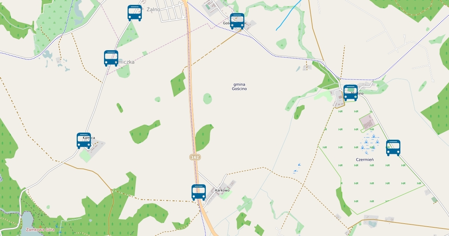The height and width of the screenshot is (236, 449).
Task: Select the pink farm building plot near Czermień
Action: pos(369,121)
